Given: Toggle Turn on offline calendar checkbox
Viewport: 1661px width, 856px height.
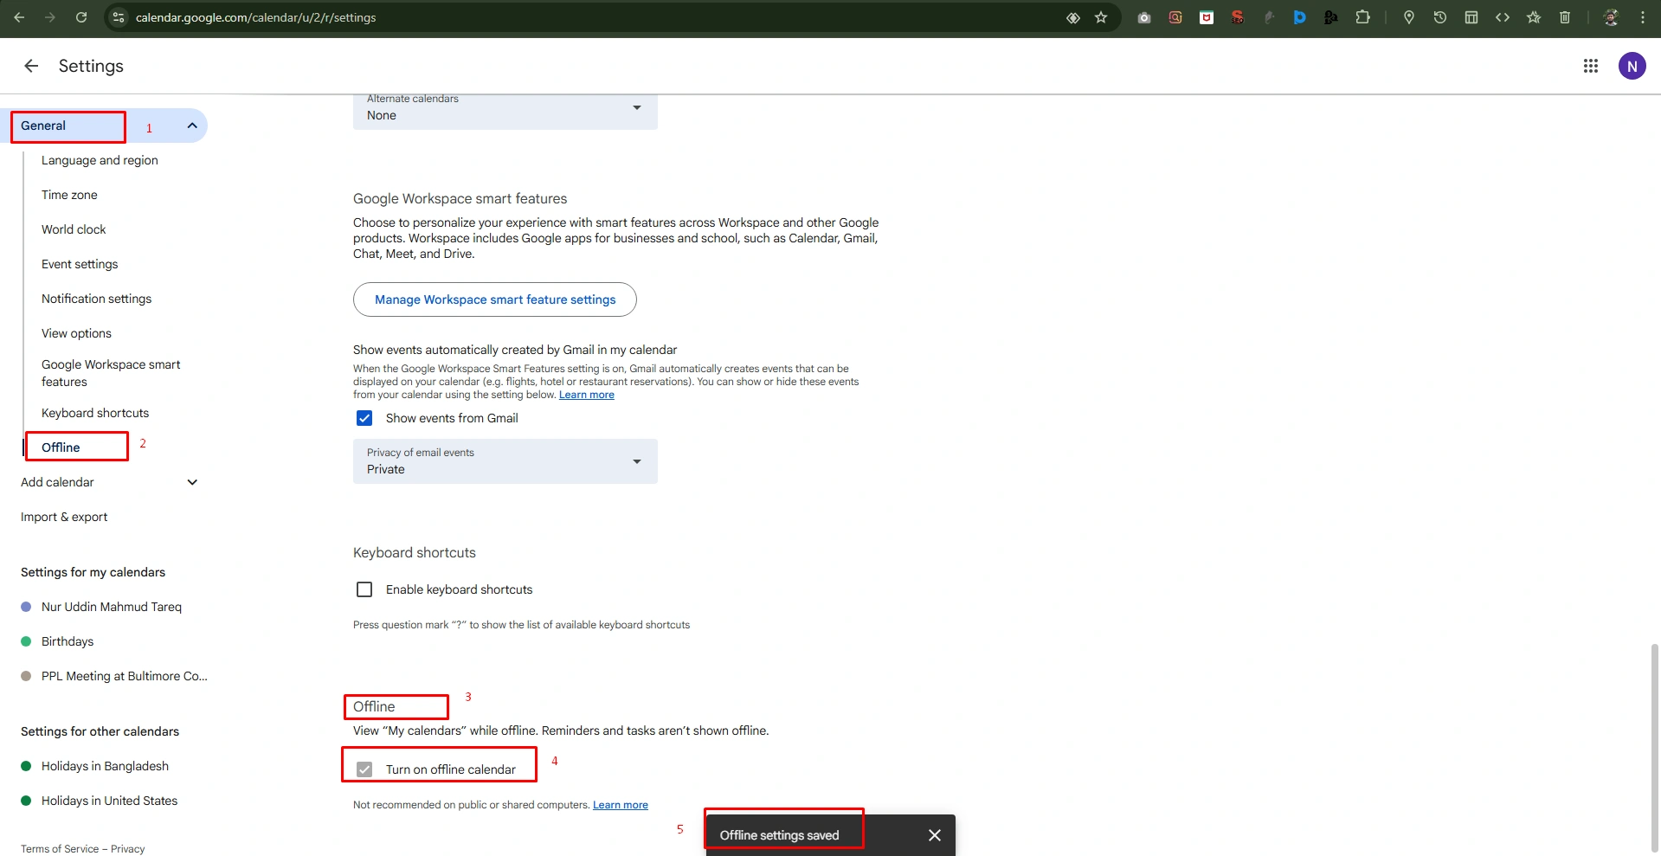Looking at the screenshot, I should pos(364,769).
